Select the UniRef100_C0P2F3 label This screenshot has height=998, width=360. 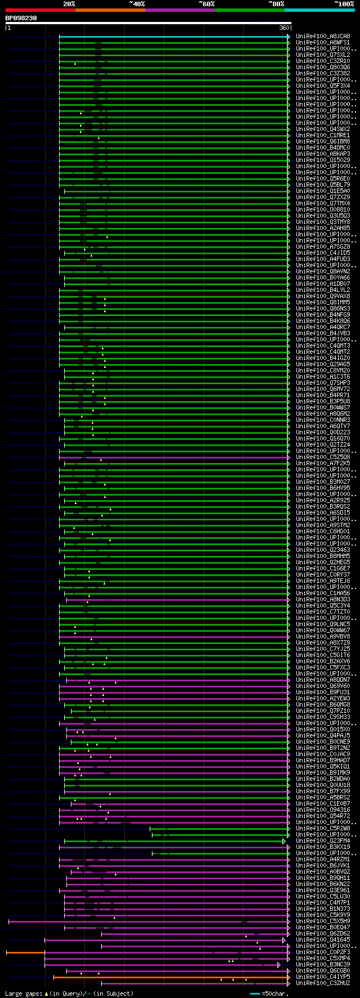(x=323, y=952)
